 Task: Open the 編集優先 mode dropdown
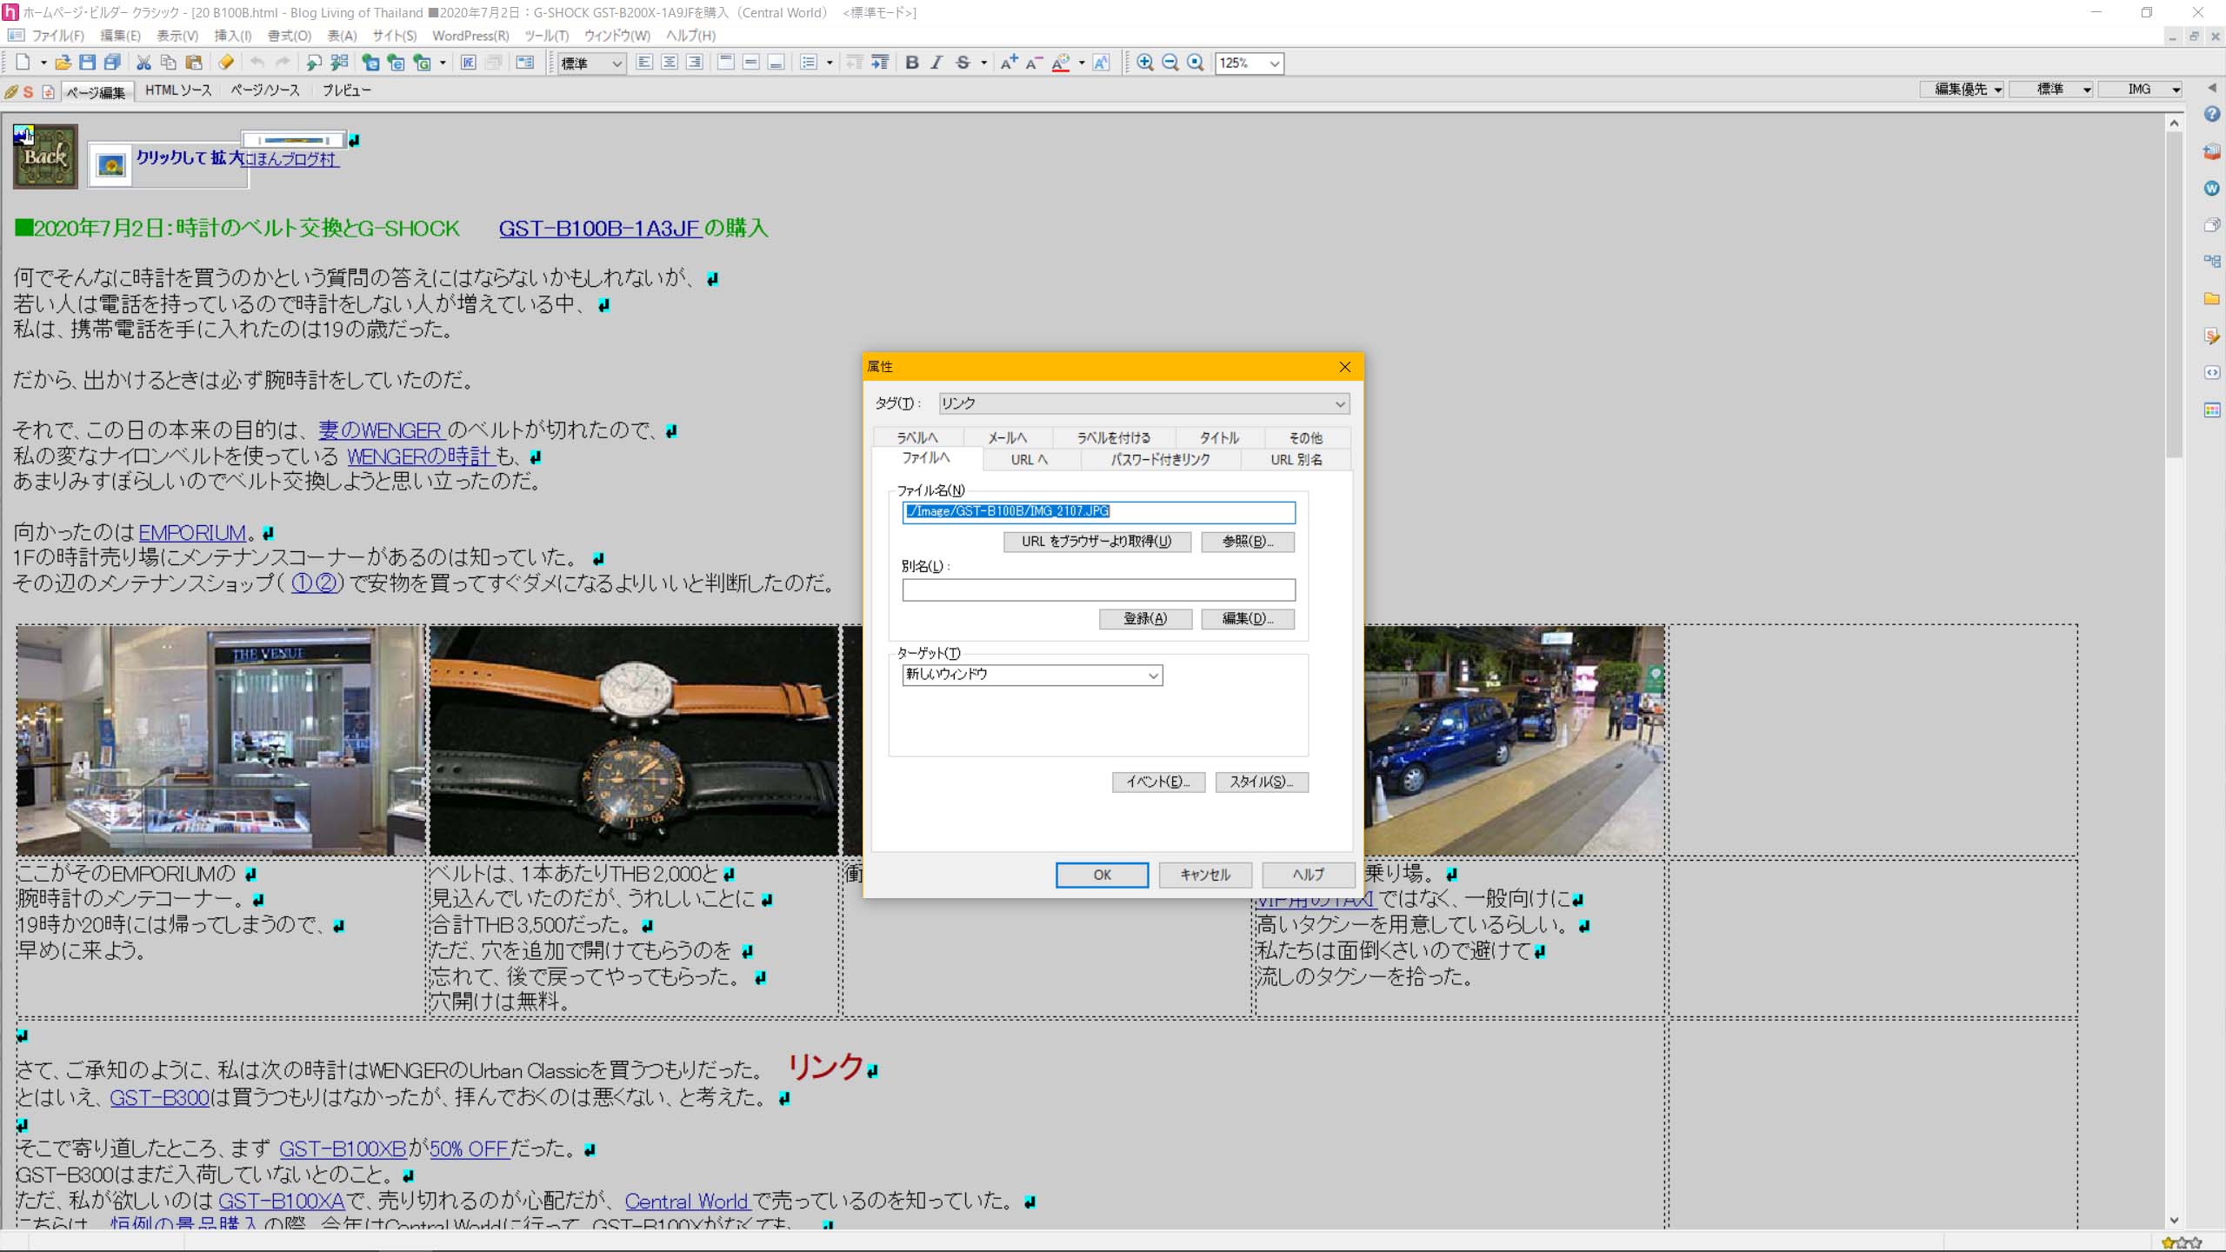(x=1962, y=89)
